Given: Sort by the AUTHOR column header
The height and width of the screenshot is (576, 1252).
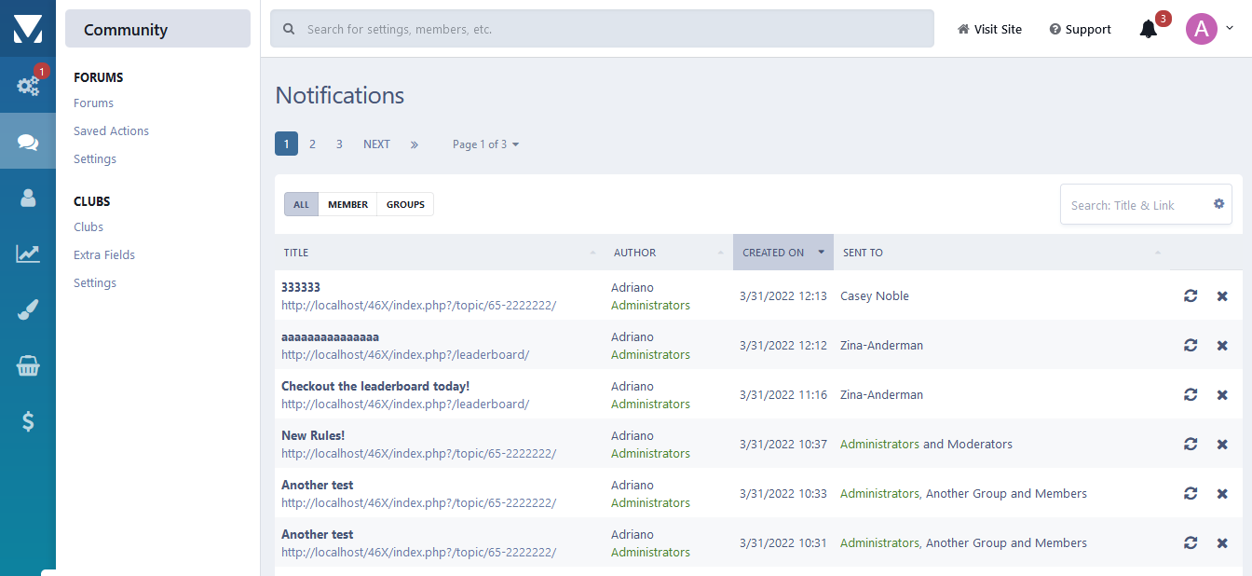Looking at the screenshot, I should click(x=668, y=253).
